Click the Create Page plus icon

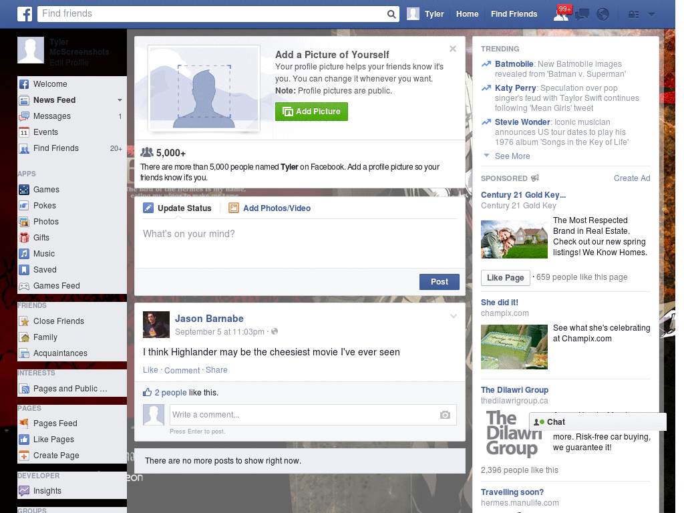[24, 456]
